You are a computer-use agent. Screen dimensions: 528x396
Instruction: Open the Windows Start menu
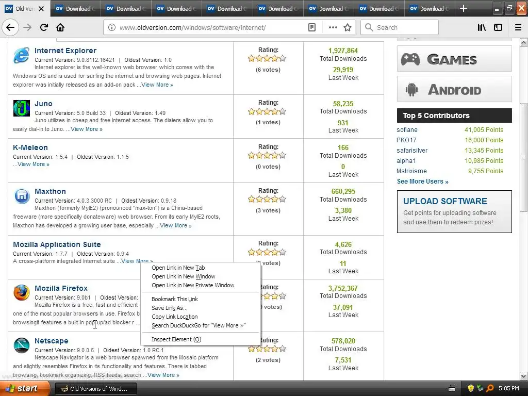[25, 389]
